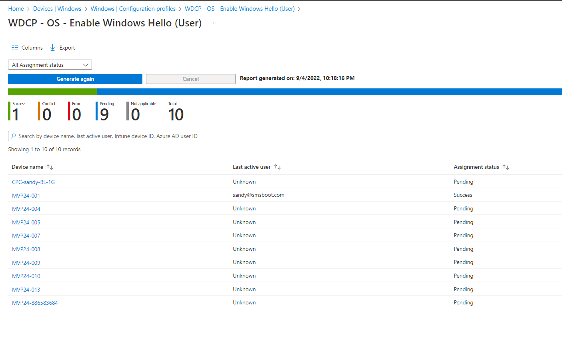
Task: Open the MVP24-001 device details
Action: (x=26, y=195)
